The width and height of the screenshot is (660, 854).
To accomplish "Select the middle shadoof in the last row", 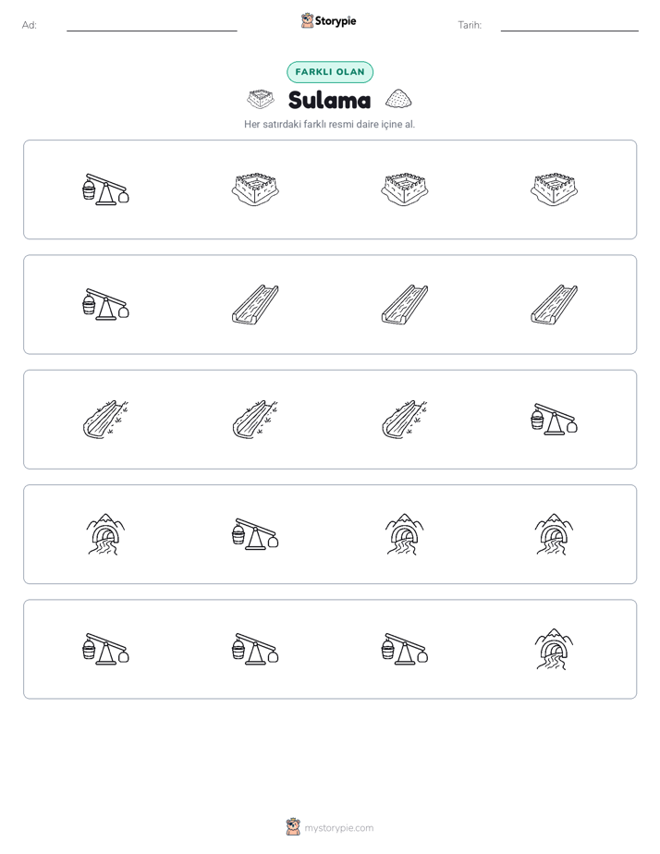I will pos(255,649).
